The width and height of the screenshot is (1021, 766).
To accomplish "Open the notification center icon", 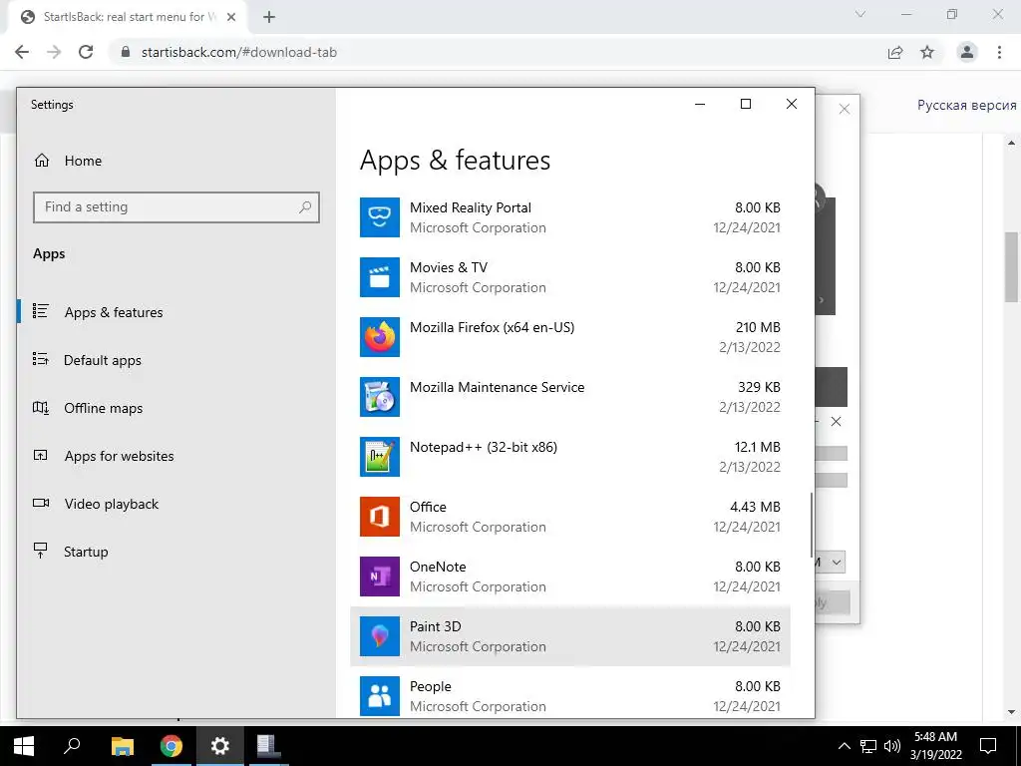I will pos(988,746).
